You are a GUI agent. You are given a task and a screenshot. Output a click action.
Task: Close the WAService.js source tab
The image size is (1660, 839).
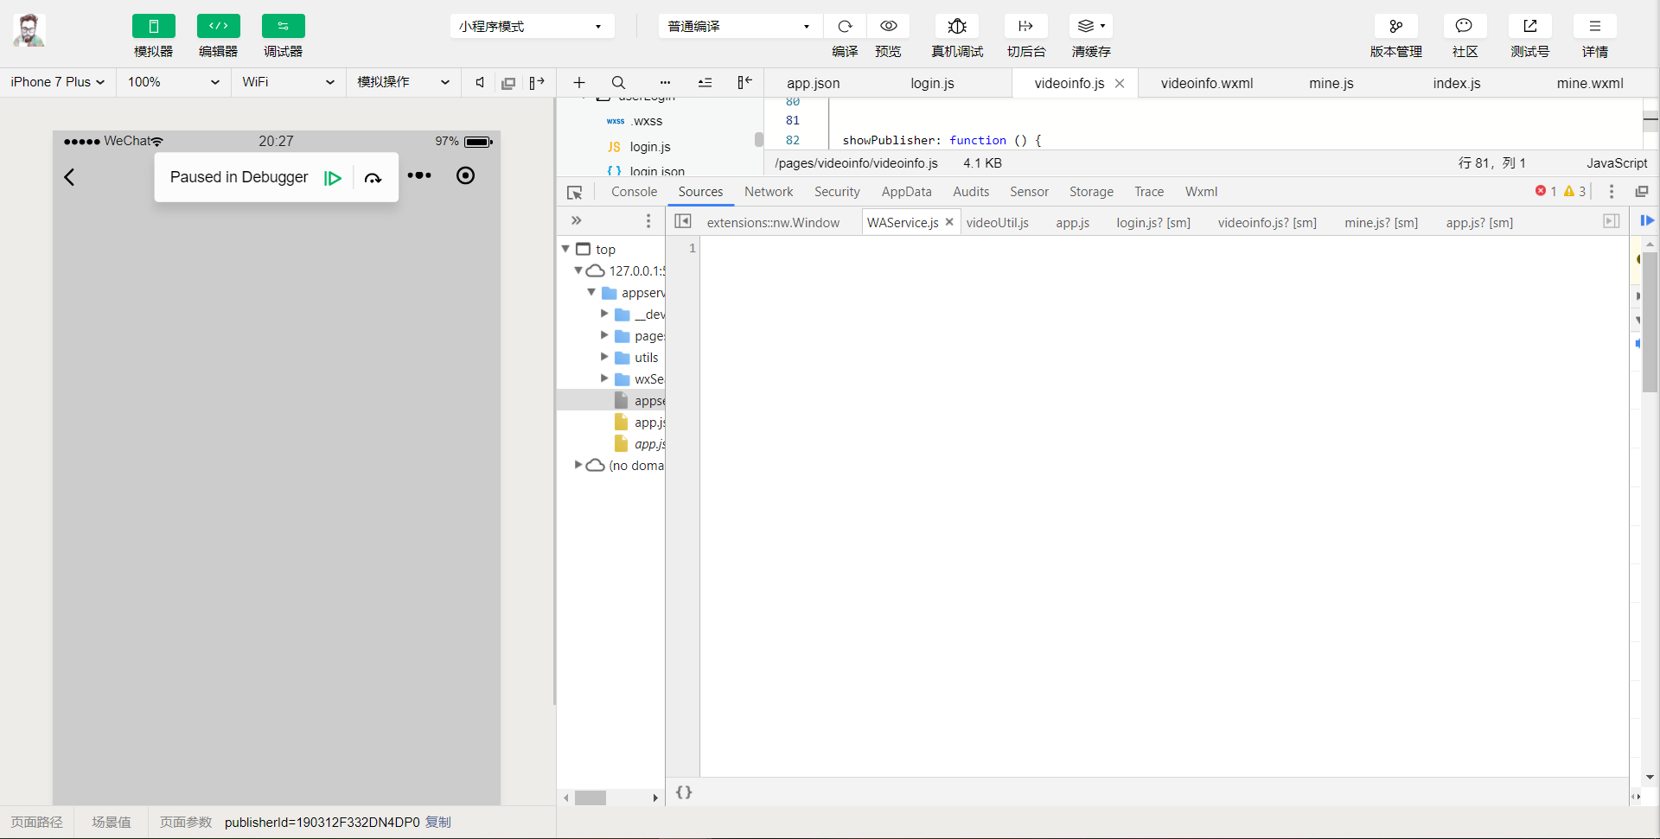pos(949,222)
